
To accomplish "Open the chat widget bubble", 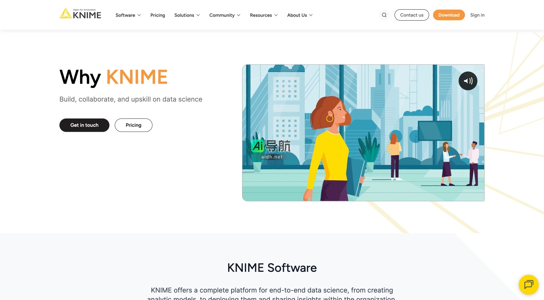I will click(x=528, y=284).
